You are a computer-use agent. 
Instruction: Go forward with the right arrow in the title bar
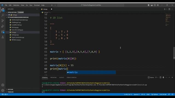(x=55, y=5)
